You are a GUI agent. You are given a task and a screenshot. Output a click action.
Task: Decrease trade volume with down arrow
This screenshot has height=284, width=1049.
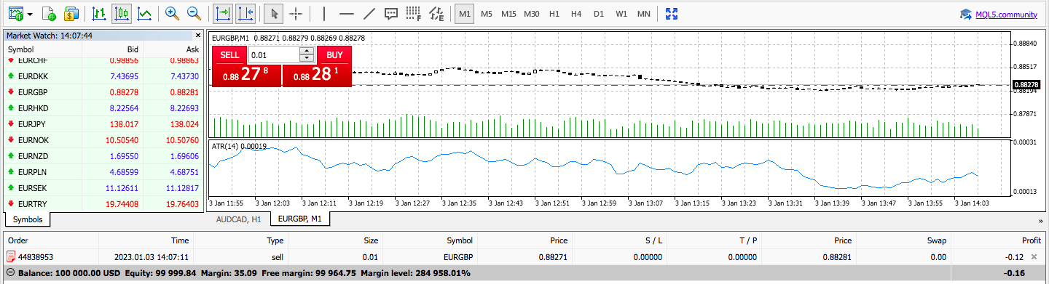[307, 59]
